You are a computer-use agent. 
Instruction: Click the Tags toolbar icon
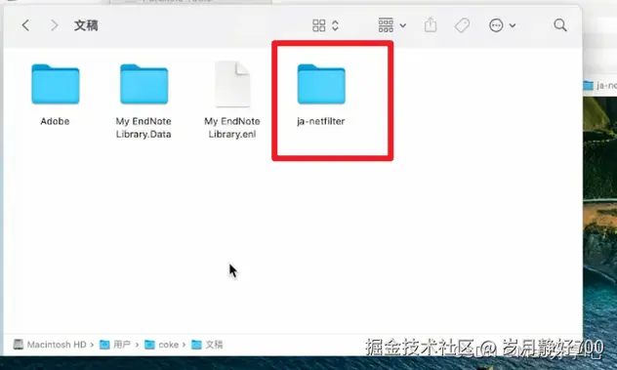(x=462, y=25)
